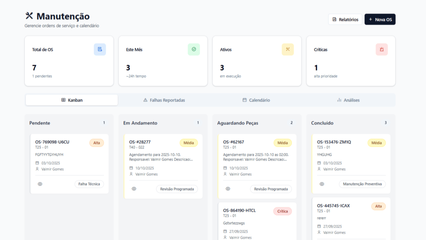Click calendar icon on OS-769098-U6CU card
The height and width of the screenshot is (240, 426).
37,163
